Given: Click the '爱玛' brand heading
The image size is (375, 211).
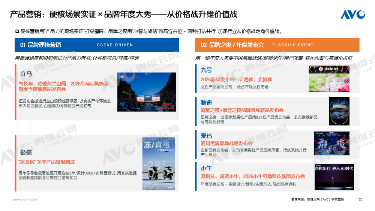Looking at the screenshot, I should coord(206,136).
